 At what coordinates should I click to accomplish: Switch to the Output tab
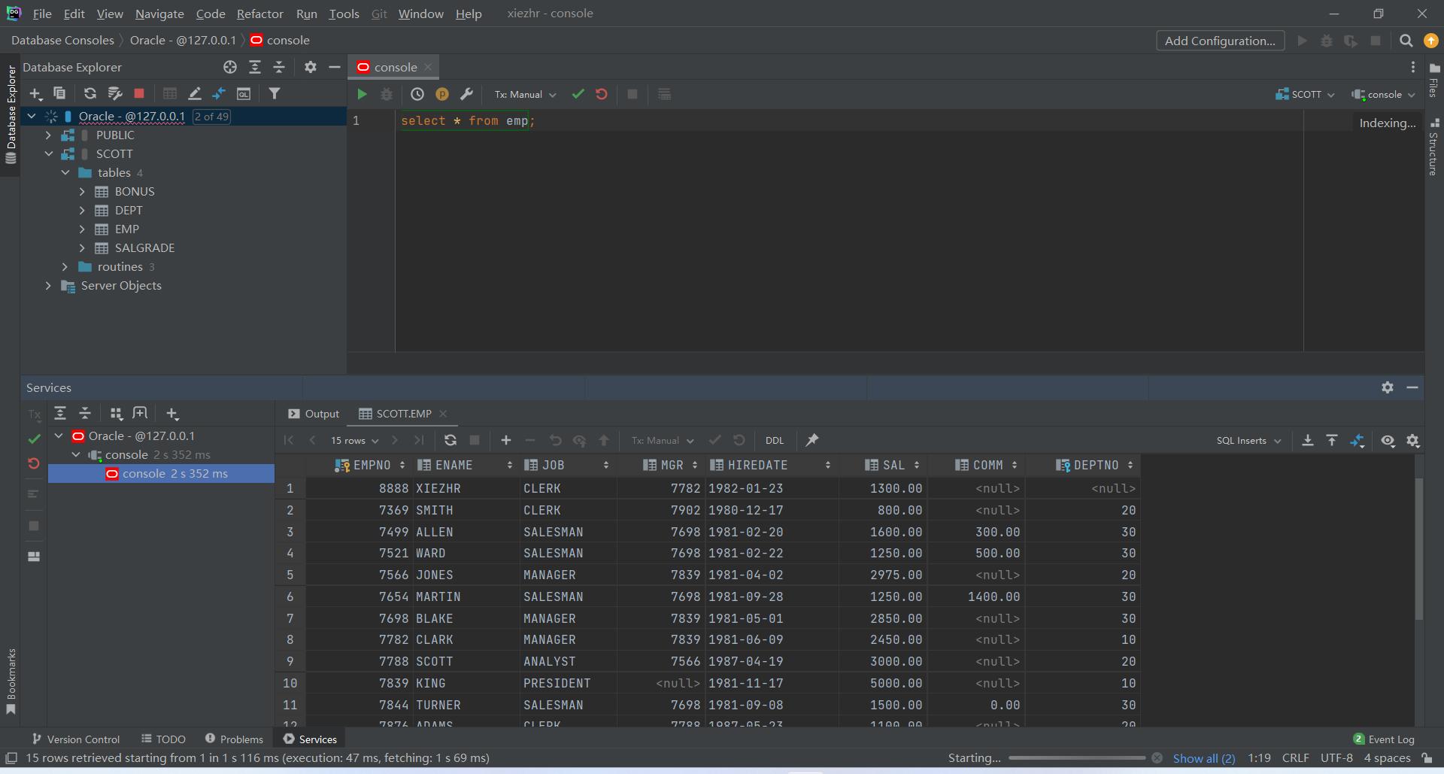(x=314, y=414)
